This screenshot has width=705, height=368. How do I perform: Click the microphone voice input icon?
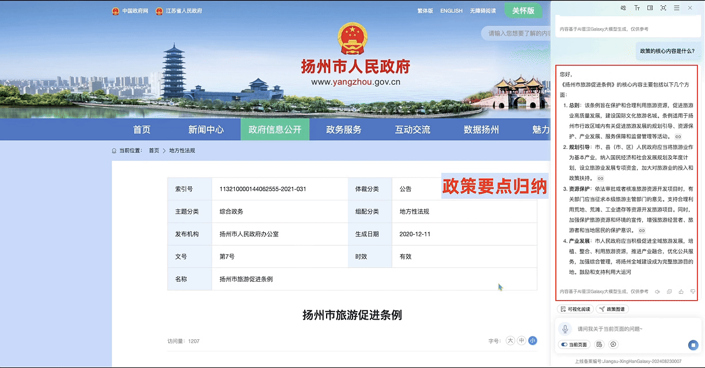565,329
